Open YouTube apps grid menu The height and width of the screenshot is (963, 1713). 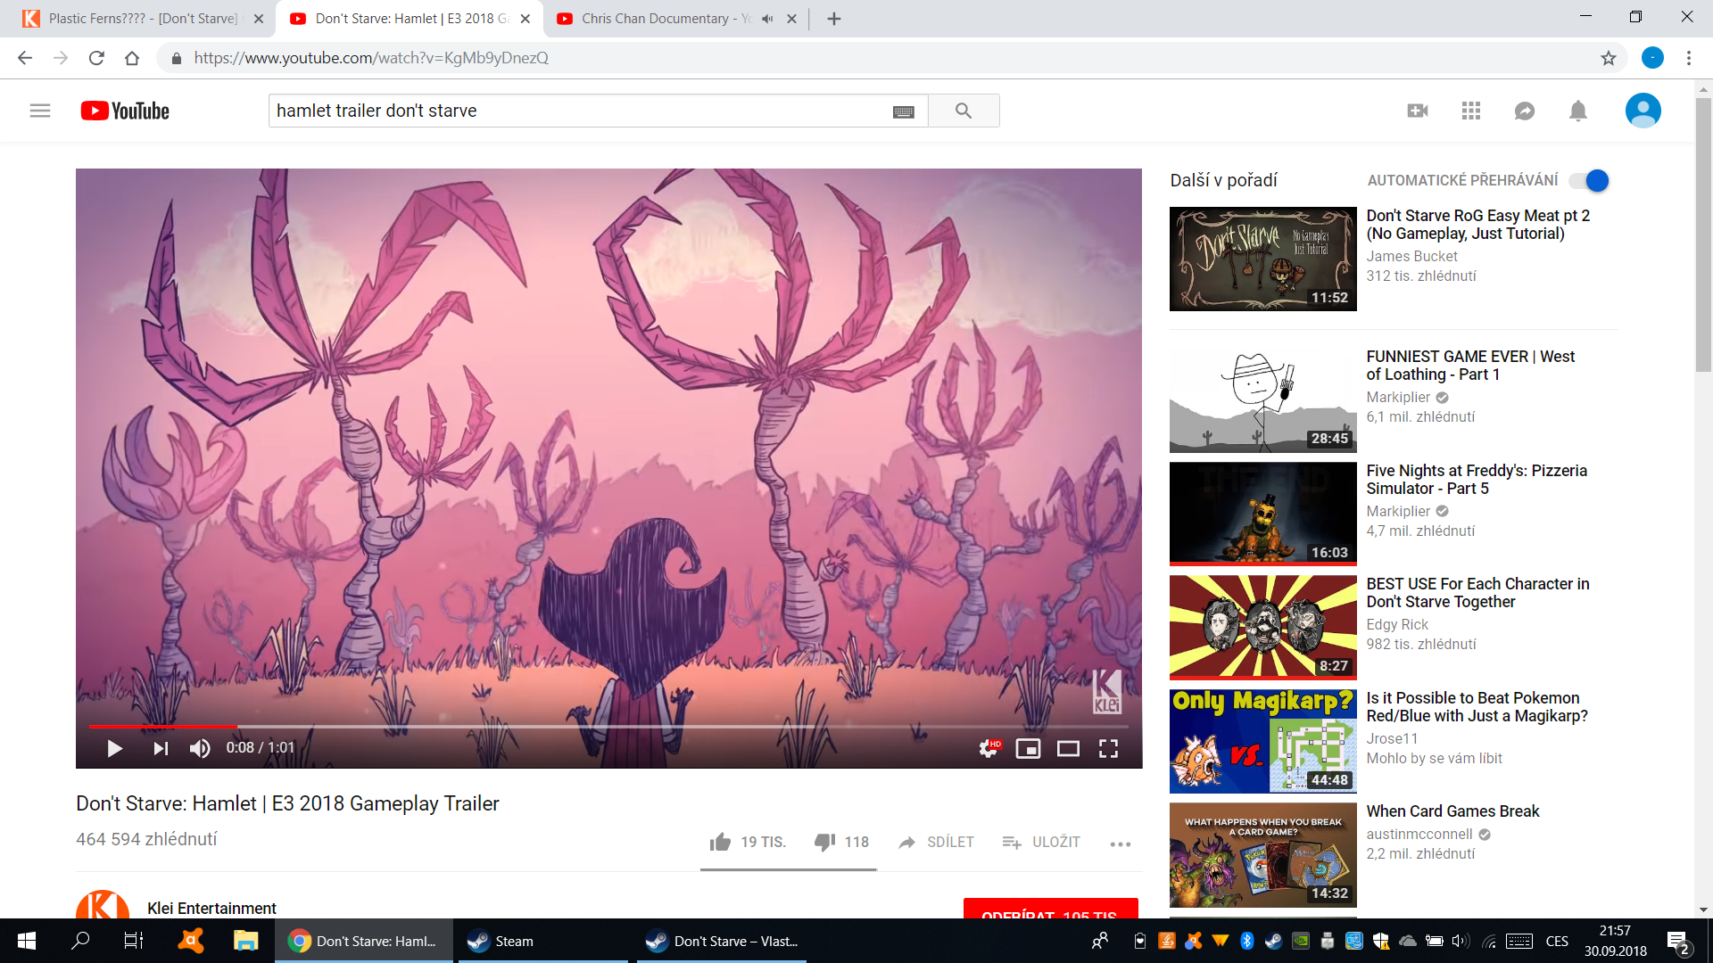click(1471, 111)
